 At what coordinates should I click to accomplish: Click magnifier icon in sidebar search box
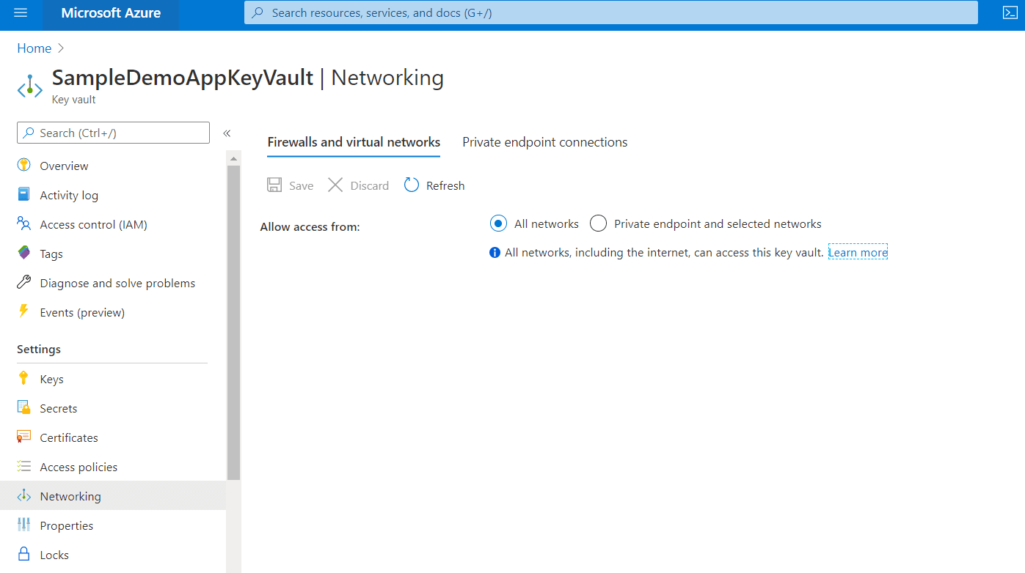pos(29,133)
